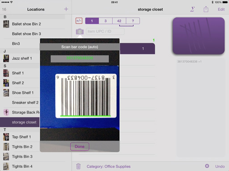
Task: Tap Tights Bin 4 photo thumbnail
Action: (6, 167)
